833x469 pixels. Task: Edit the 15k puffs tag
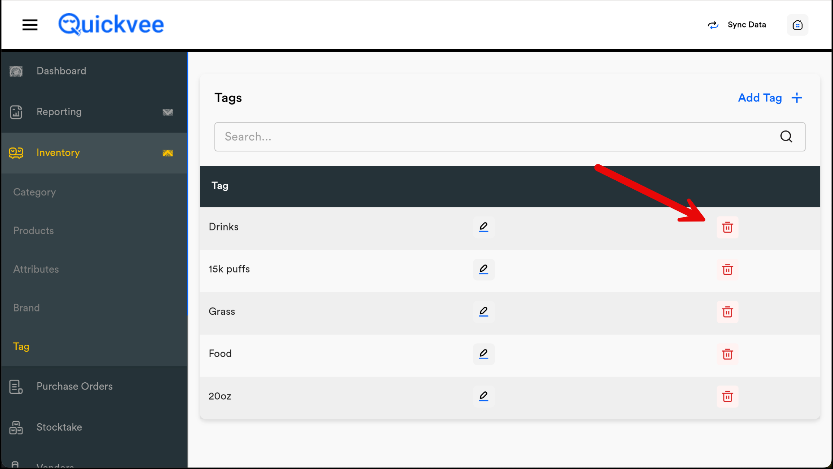483,269
